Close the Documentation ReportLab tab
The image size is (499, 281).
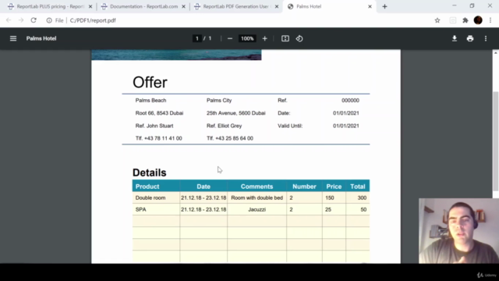184,6
